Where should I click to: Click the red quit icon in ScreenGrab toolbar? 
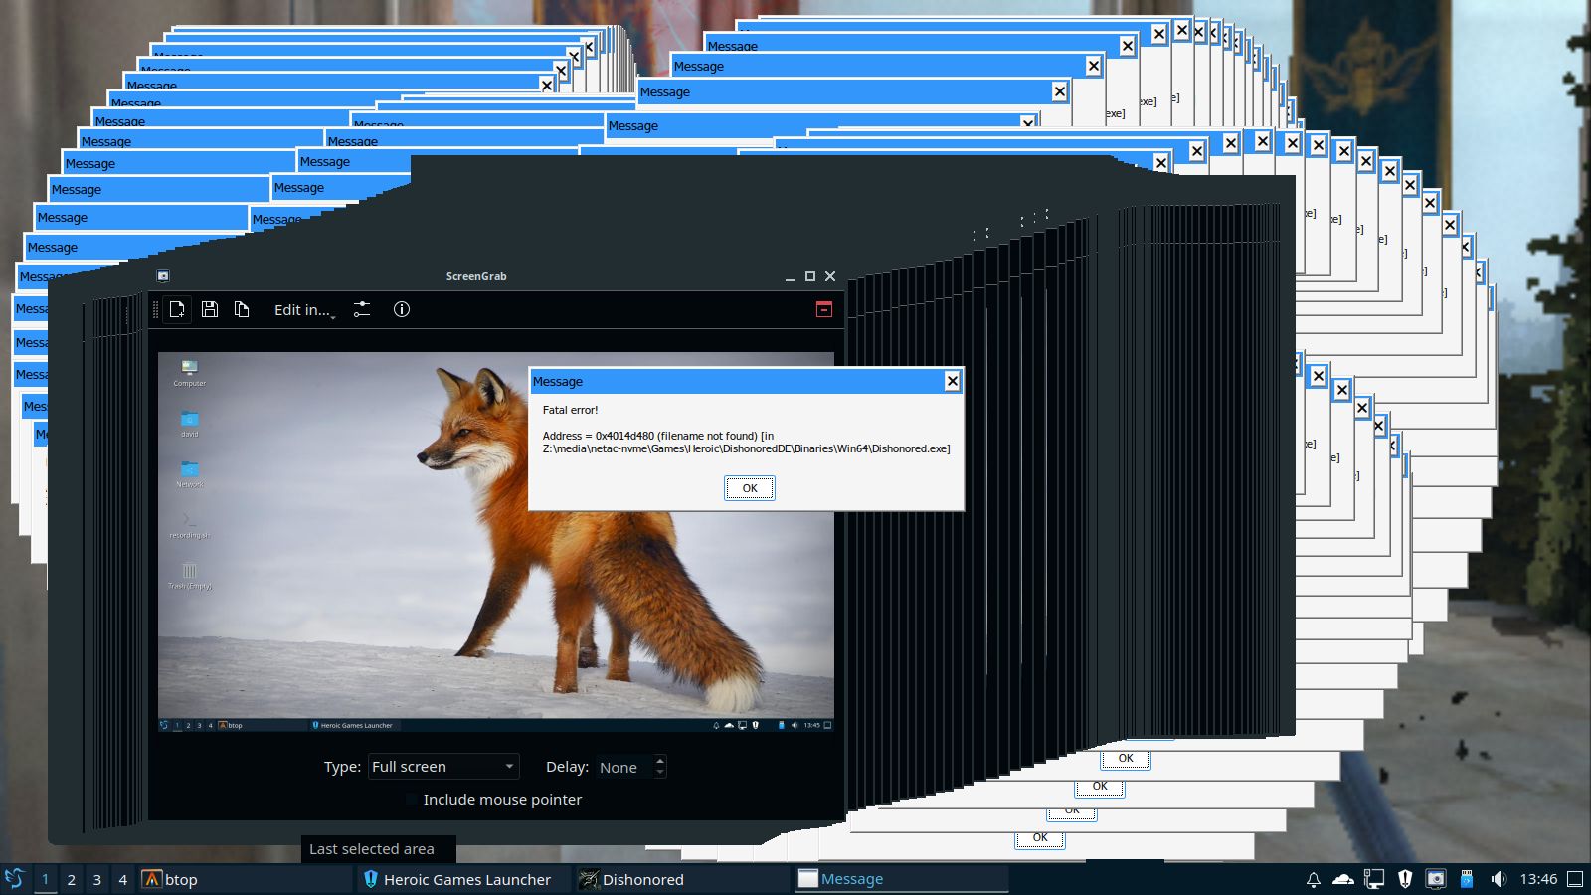click(x=824, y=309)
